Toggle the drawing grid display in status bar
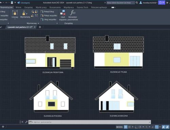This screenshot has width=170, height=130. click(x=125, y=127)
